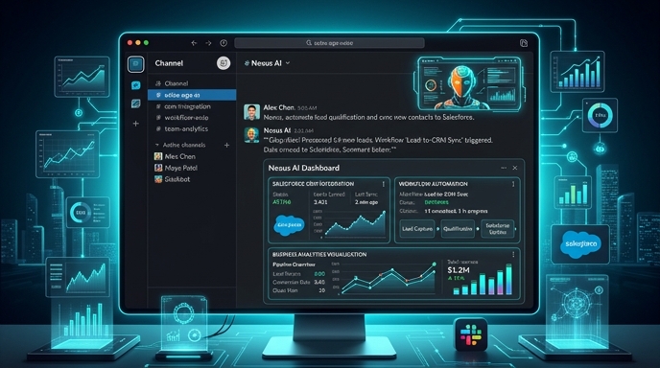
Task: Collapse the Active channels section caret
Action: coord(157,145)
